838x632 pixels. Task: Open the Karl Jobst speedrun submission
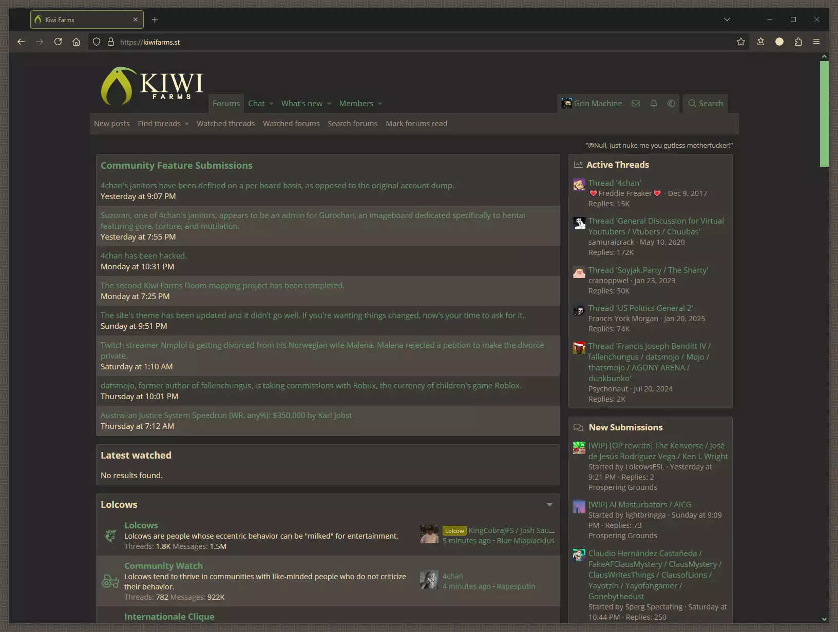(226, 415)
